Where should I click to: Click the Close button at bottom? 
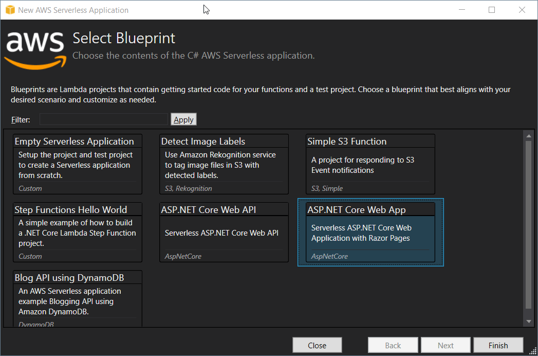317,345
